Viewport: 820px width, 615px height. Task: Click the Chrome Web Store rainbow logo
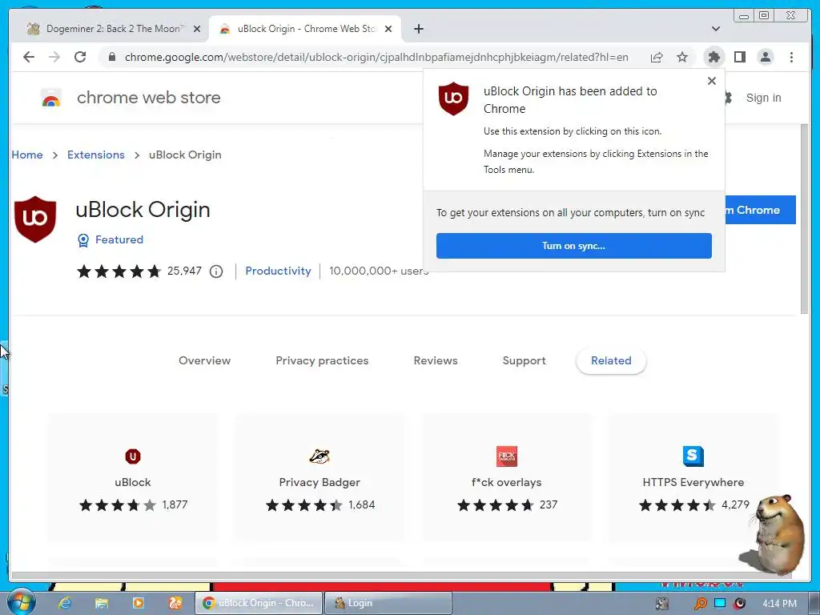(51, 98)
